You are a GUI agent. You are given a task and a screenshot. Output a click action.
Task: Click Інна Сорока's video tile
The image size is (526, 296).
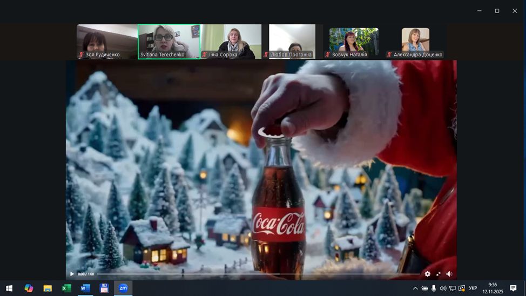[231, 41]
